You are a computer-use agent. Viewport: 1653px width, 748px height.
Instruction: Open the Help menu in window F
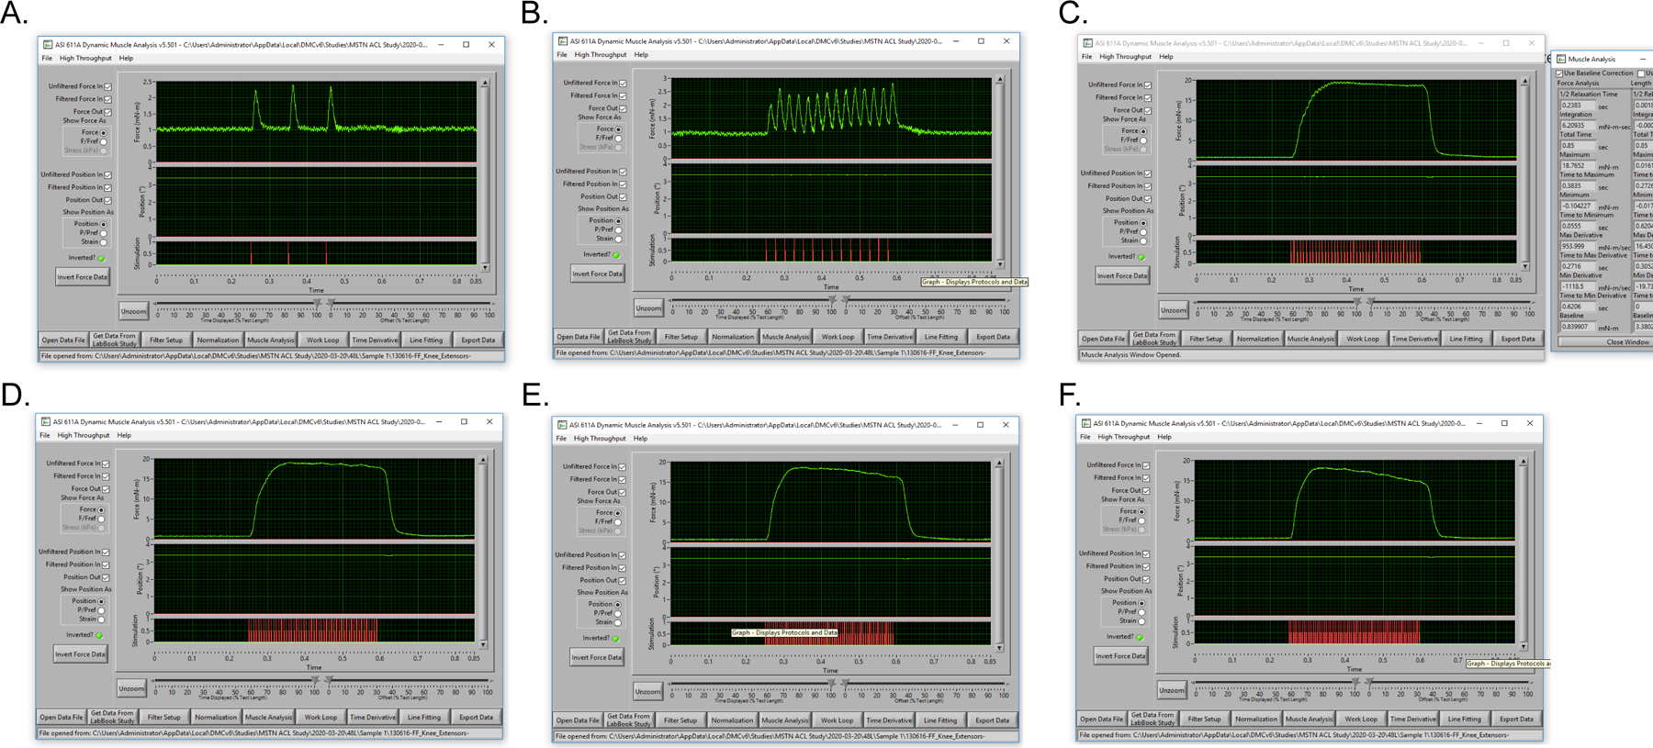1164,437
